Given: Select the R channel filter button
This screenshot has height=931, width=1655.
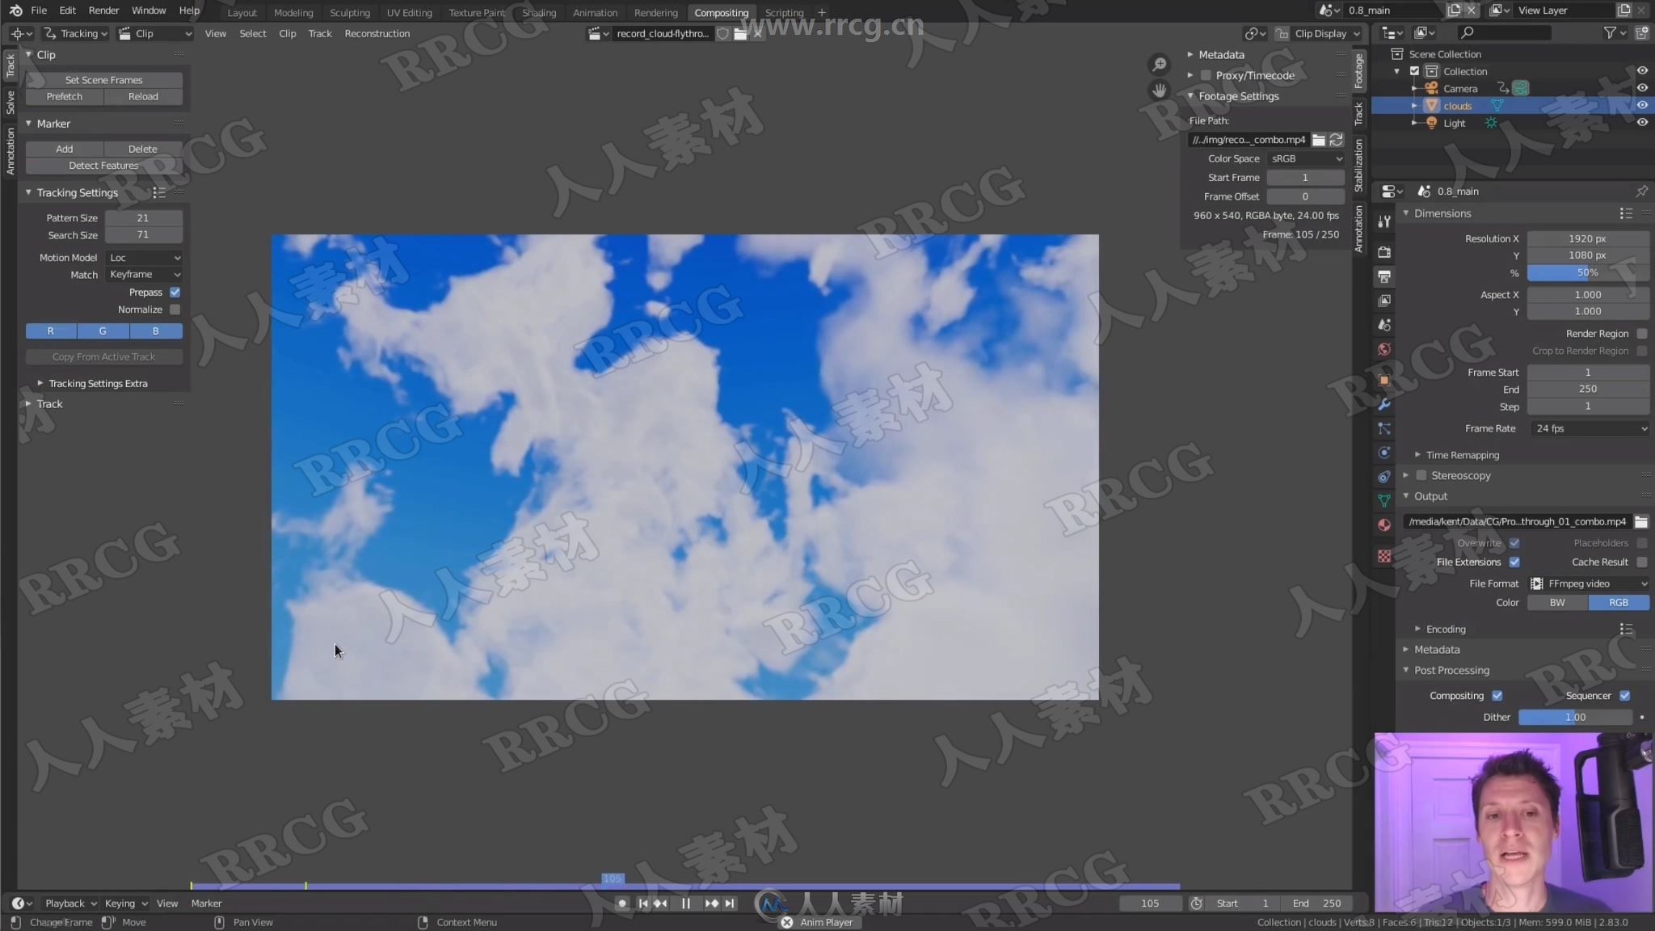Looking at the screenshot, I should (50, 330).
